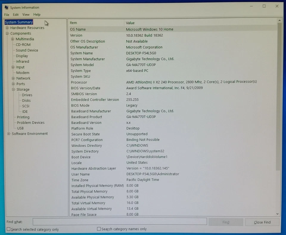This screenshot has width=286, height=235.
Task: Click the Find what input field
Action: tap(119, 221)
